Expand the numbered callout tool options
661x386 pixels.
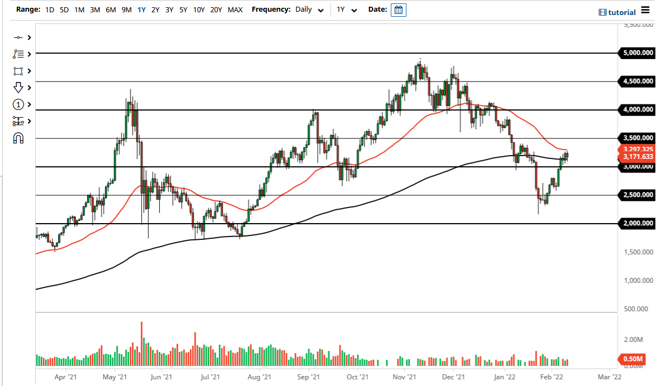coord(29,104)
